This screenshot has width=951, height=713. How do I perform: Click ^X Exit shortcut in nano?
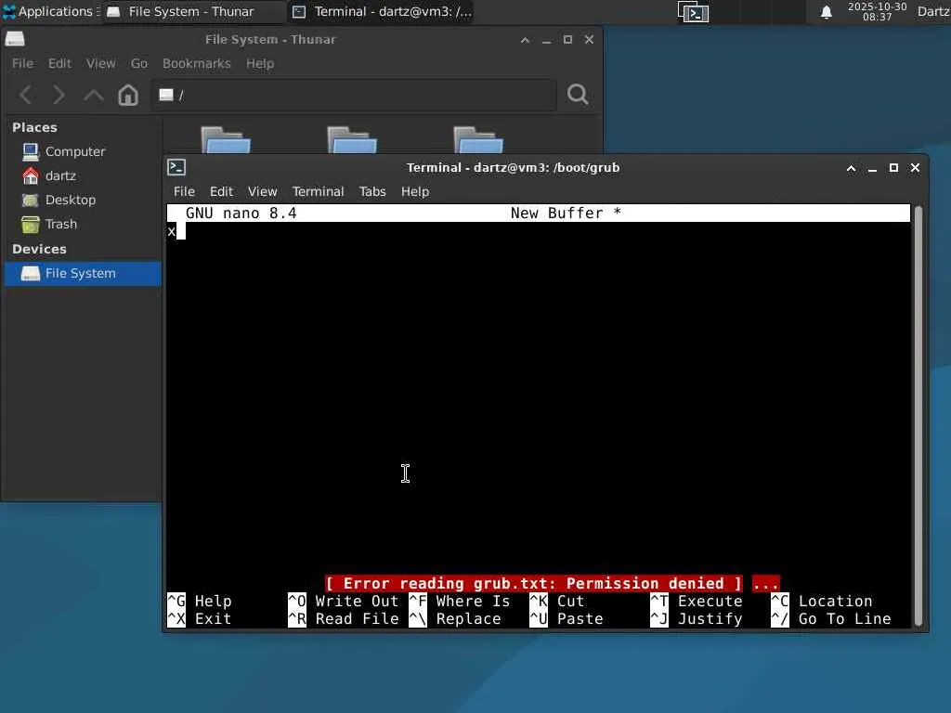pyautogui.click(x=200, y=619)
